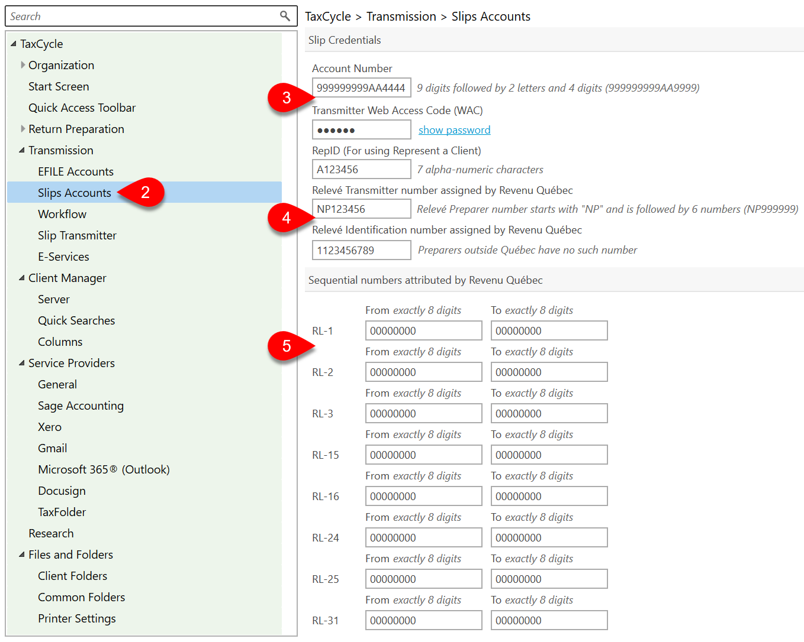This screenshot has width=804, height=642.
Task: Collapse the Service Providers node
Action: point(22,363)
